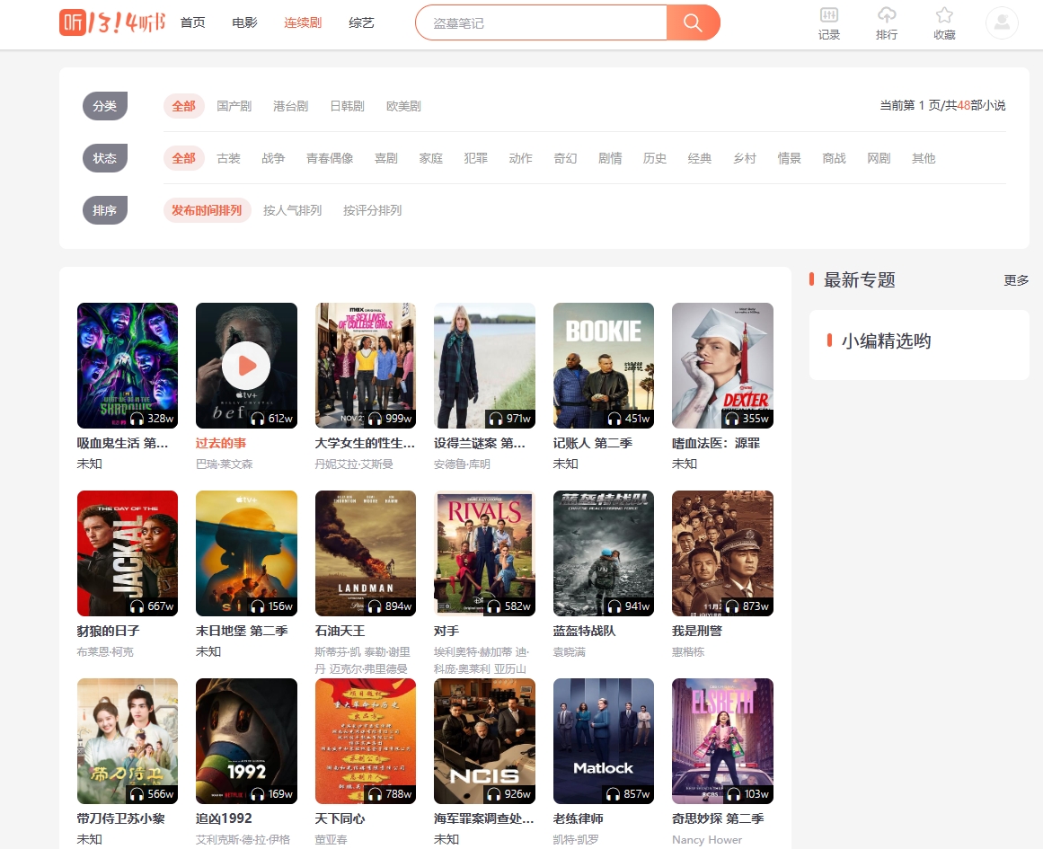Open the 电影 navigation item
1043x849 pixels.
tap(244, 22)
